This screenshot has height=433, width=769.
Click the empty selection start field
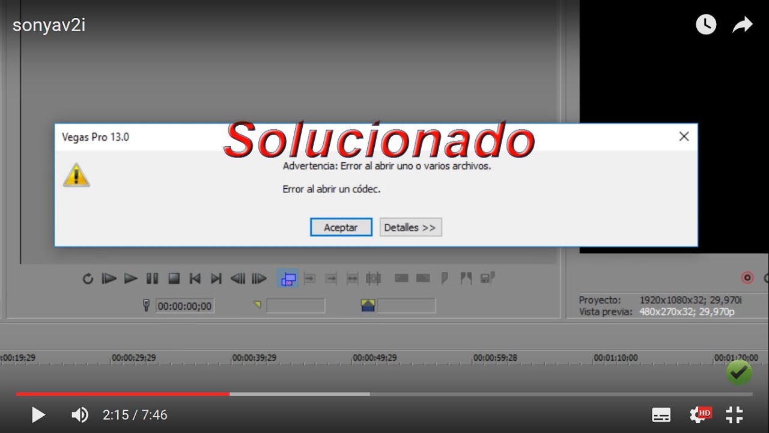(296, 306)
